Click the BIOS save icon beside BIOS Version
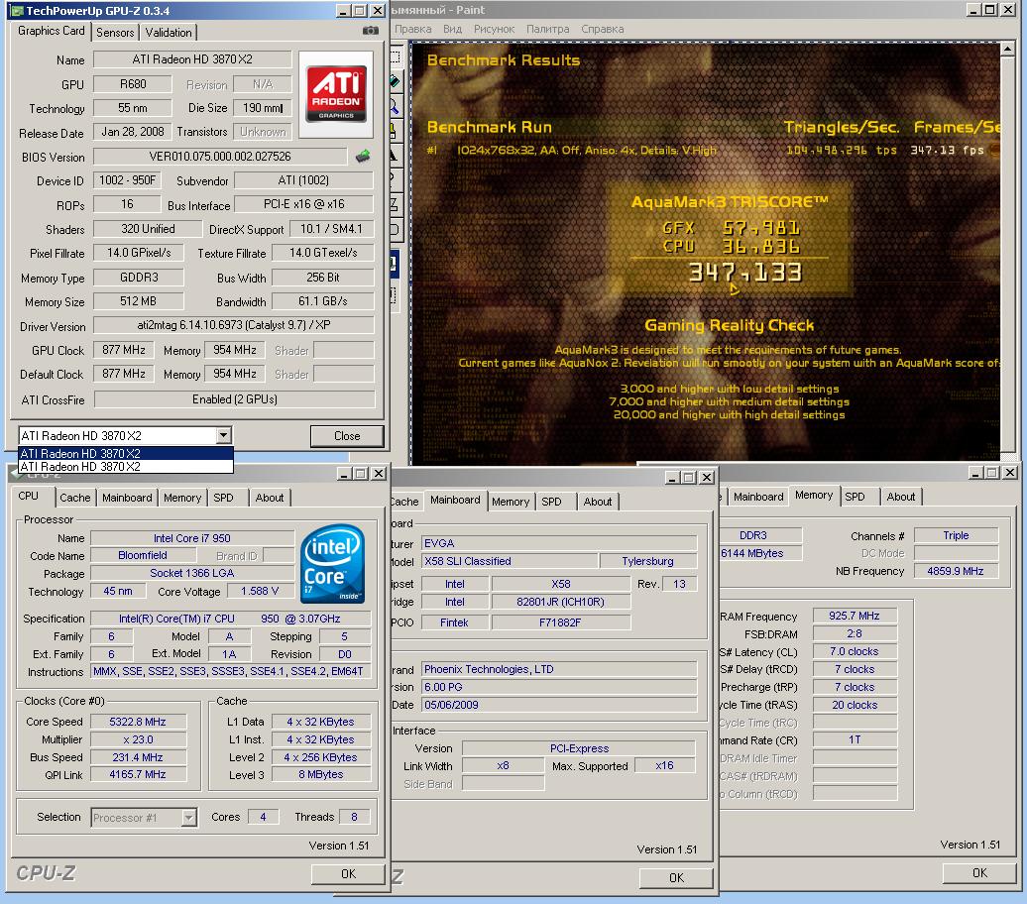The image size is (1027, 904). pos(363,156)
